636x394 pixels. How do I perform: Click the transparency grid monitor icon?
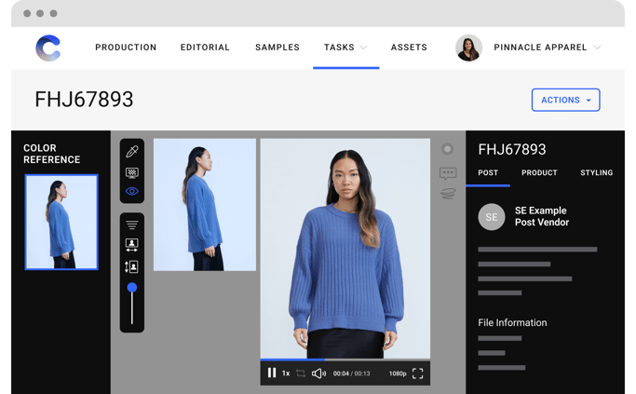click(132, 173)
